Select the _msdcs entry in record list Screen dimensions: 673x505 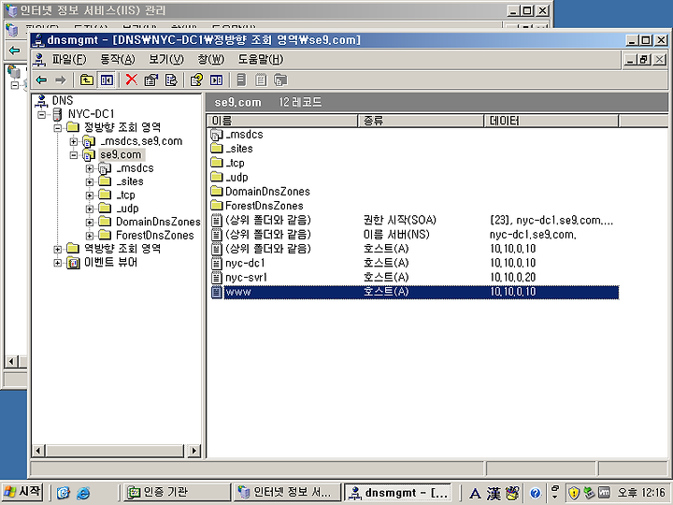pos(244,135)
